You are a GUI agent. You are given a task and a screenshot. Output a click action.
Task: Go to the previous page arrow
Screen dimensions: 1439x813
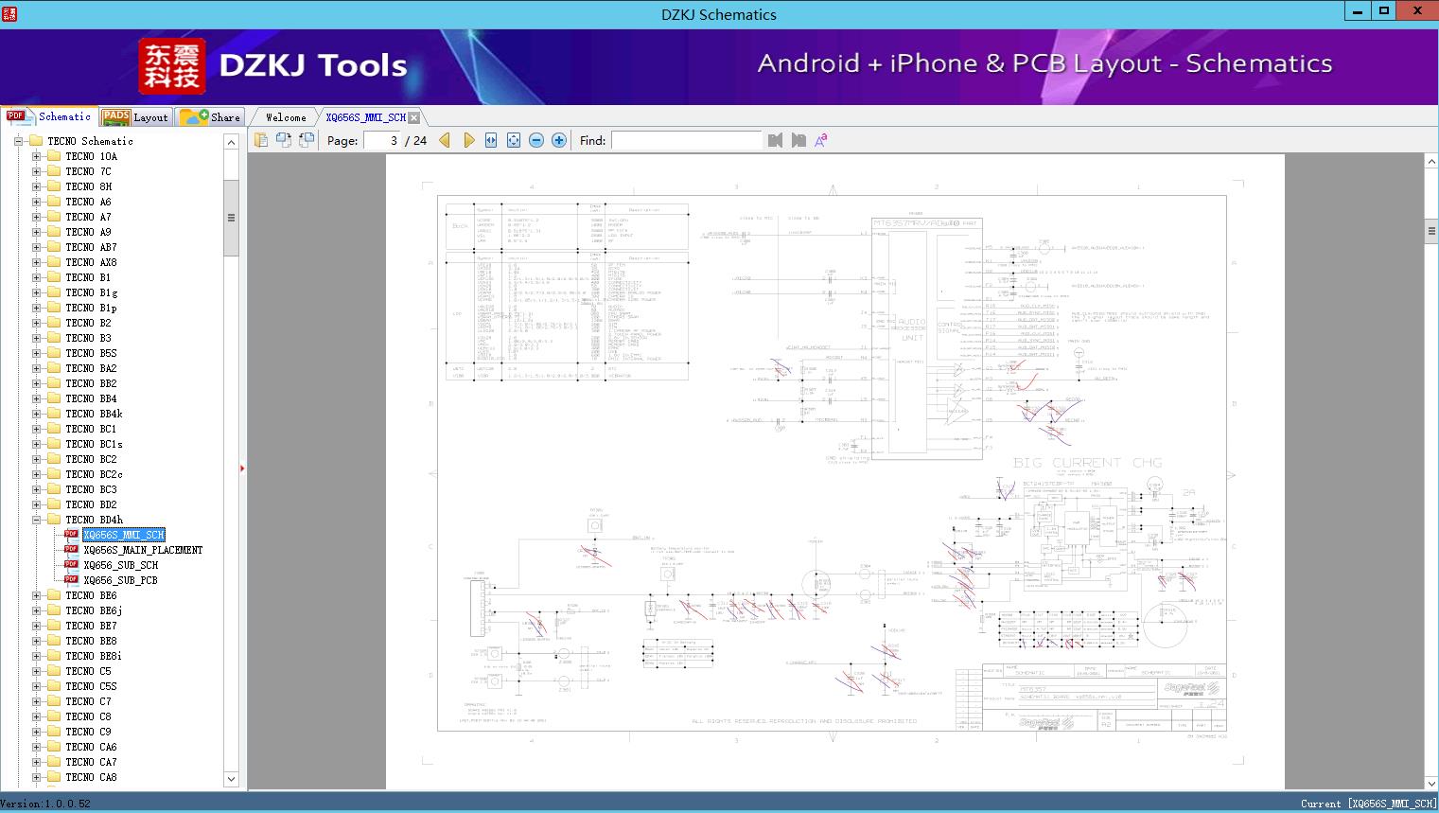445,140
